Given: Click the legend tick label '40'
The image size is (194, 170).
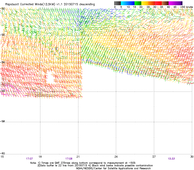Looking at the screenshot, I should point(168,7).
